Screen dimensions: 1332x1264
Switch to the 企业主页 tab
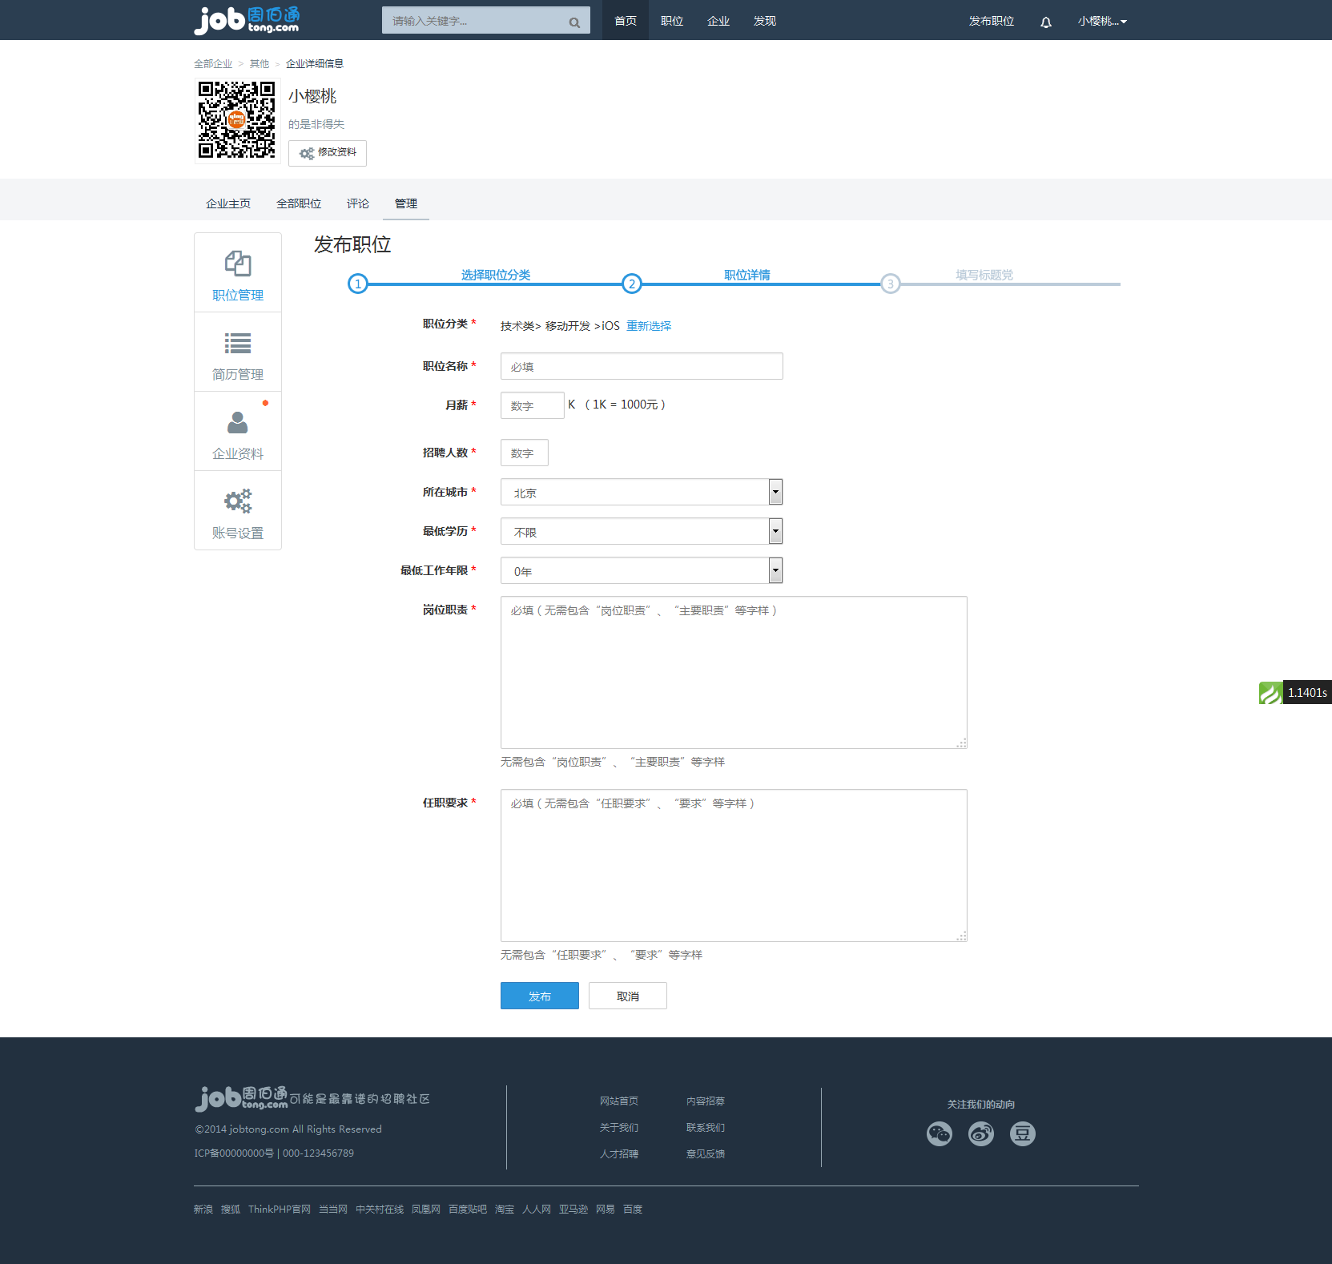click(228, 203)
